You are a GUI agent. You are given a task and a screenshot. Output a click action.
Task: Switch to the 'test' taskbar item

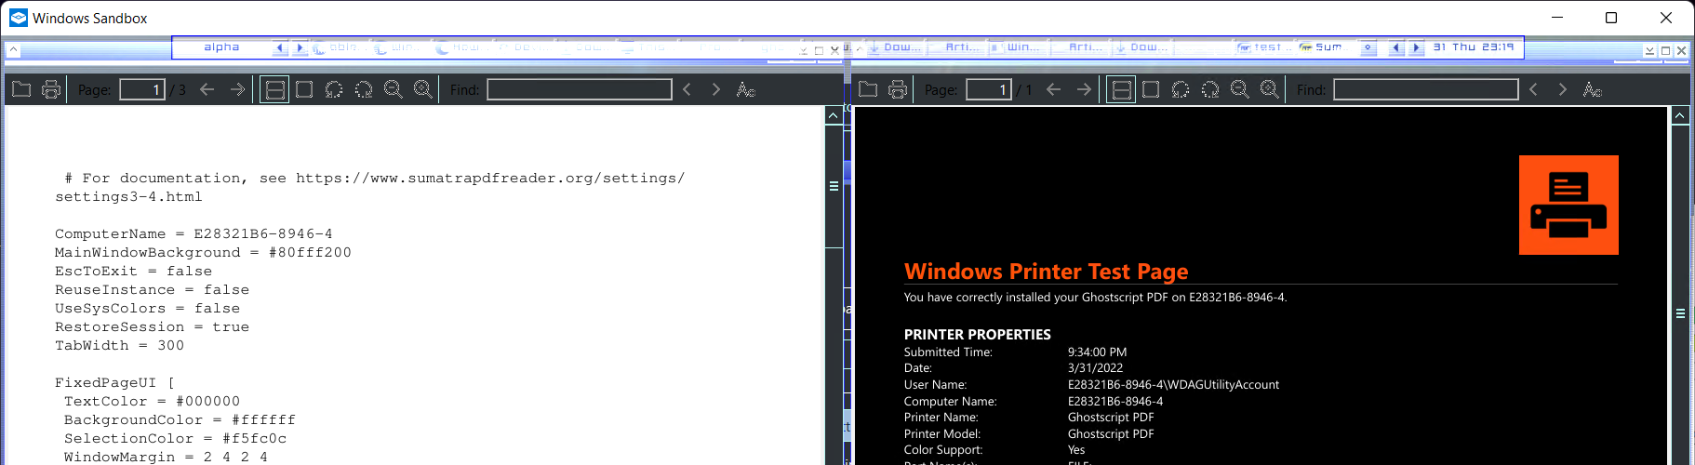1265,47
